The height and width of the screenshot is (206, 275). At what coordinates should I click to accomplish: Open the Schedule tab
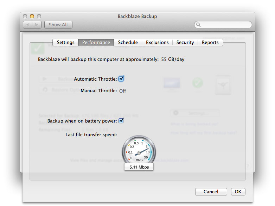tap(128, 43)
